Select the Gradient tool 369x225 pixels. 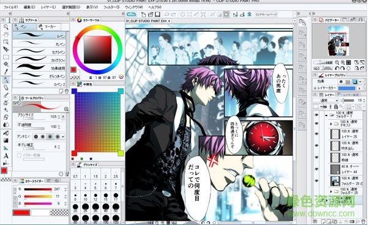(x=6, y=141)
